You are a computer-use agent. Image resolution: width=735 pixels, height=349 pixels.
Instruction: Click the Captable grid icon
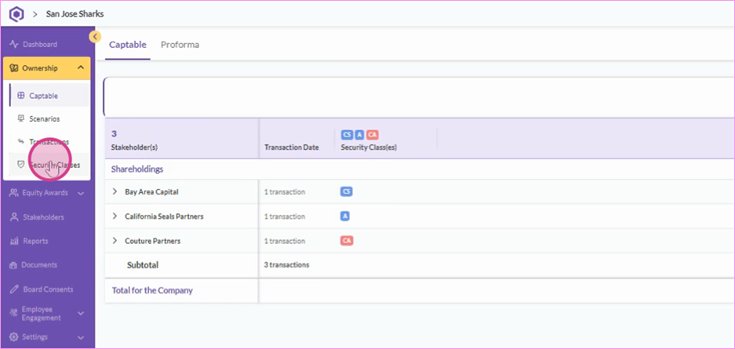coord(20,96)
